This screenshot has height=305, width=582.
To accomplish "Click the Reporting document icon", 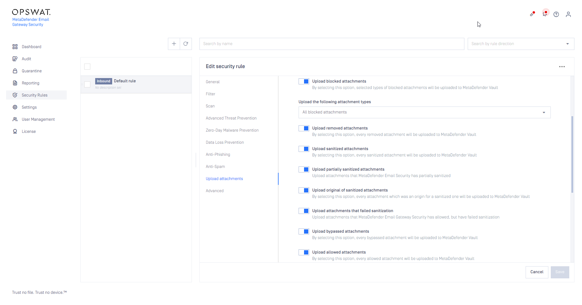I will tap(15, 83).
